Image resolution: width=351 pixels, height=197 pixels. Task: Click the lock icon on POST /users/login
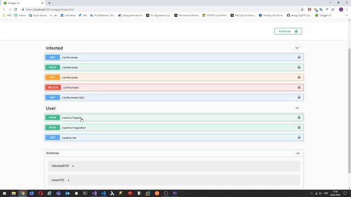click(x=299, y=117)
